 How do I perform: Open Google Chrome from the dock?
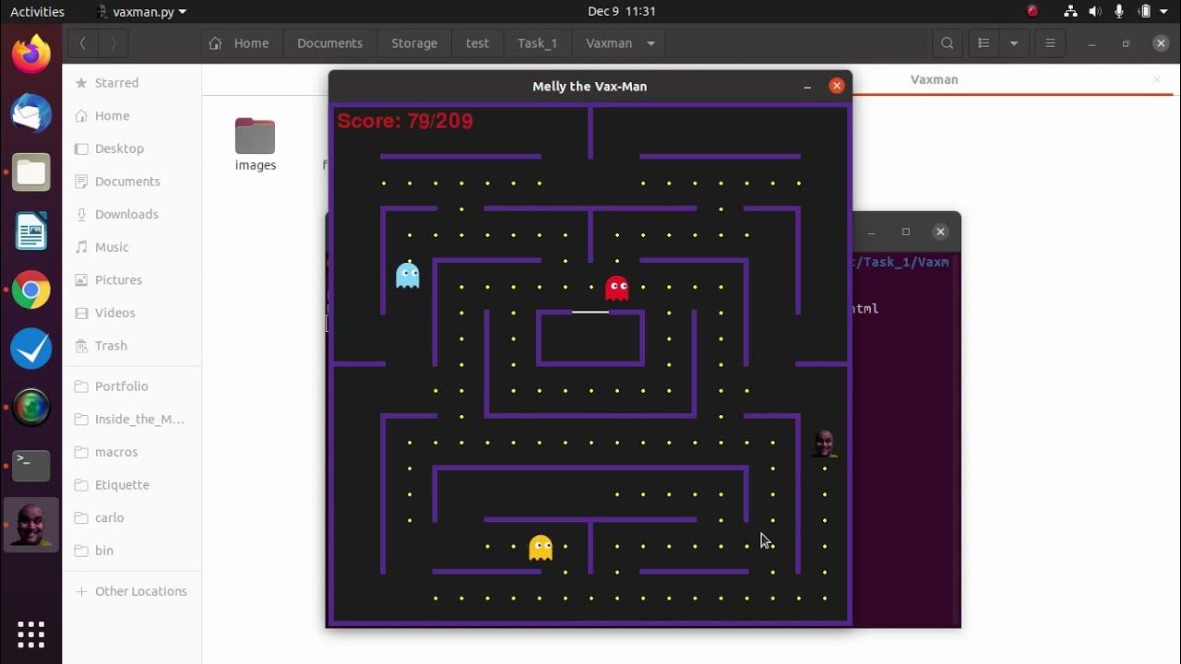click(31, 290)
